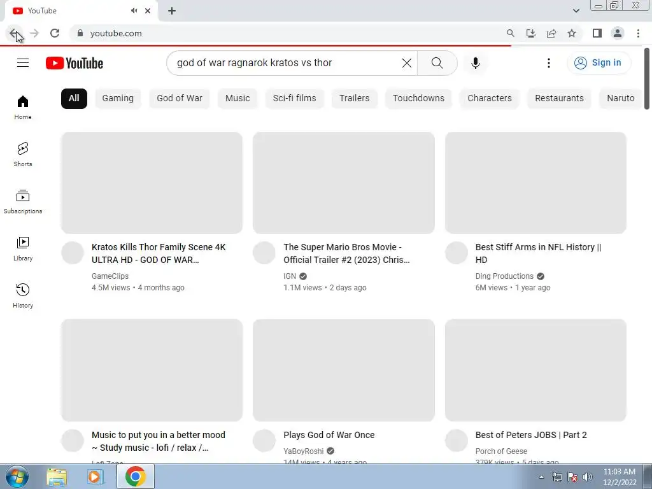Select the Touchdowns filter chip
Viewport: 652px width, 489px height.
[418, 99]
